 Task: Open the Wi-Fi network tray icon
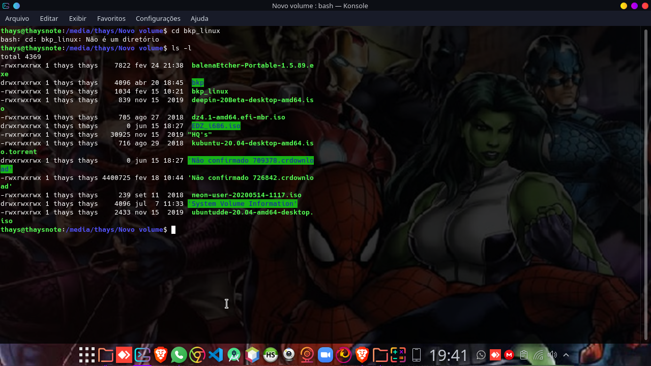click(538, 355)
